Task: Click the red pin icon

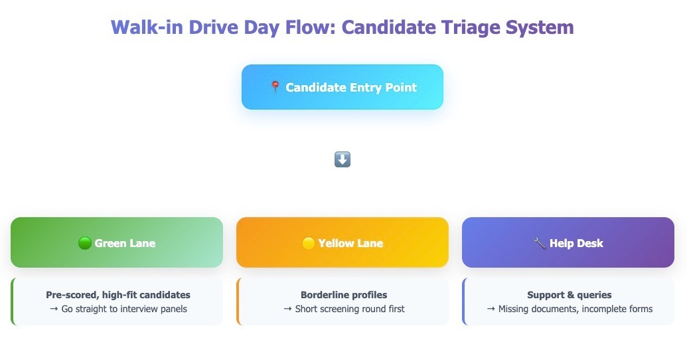Action: (275, 87)
